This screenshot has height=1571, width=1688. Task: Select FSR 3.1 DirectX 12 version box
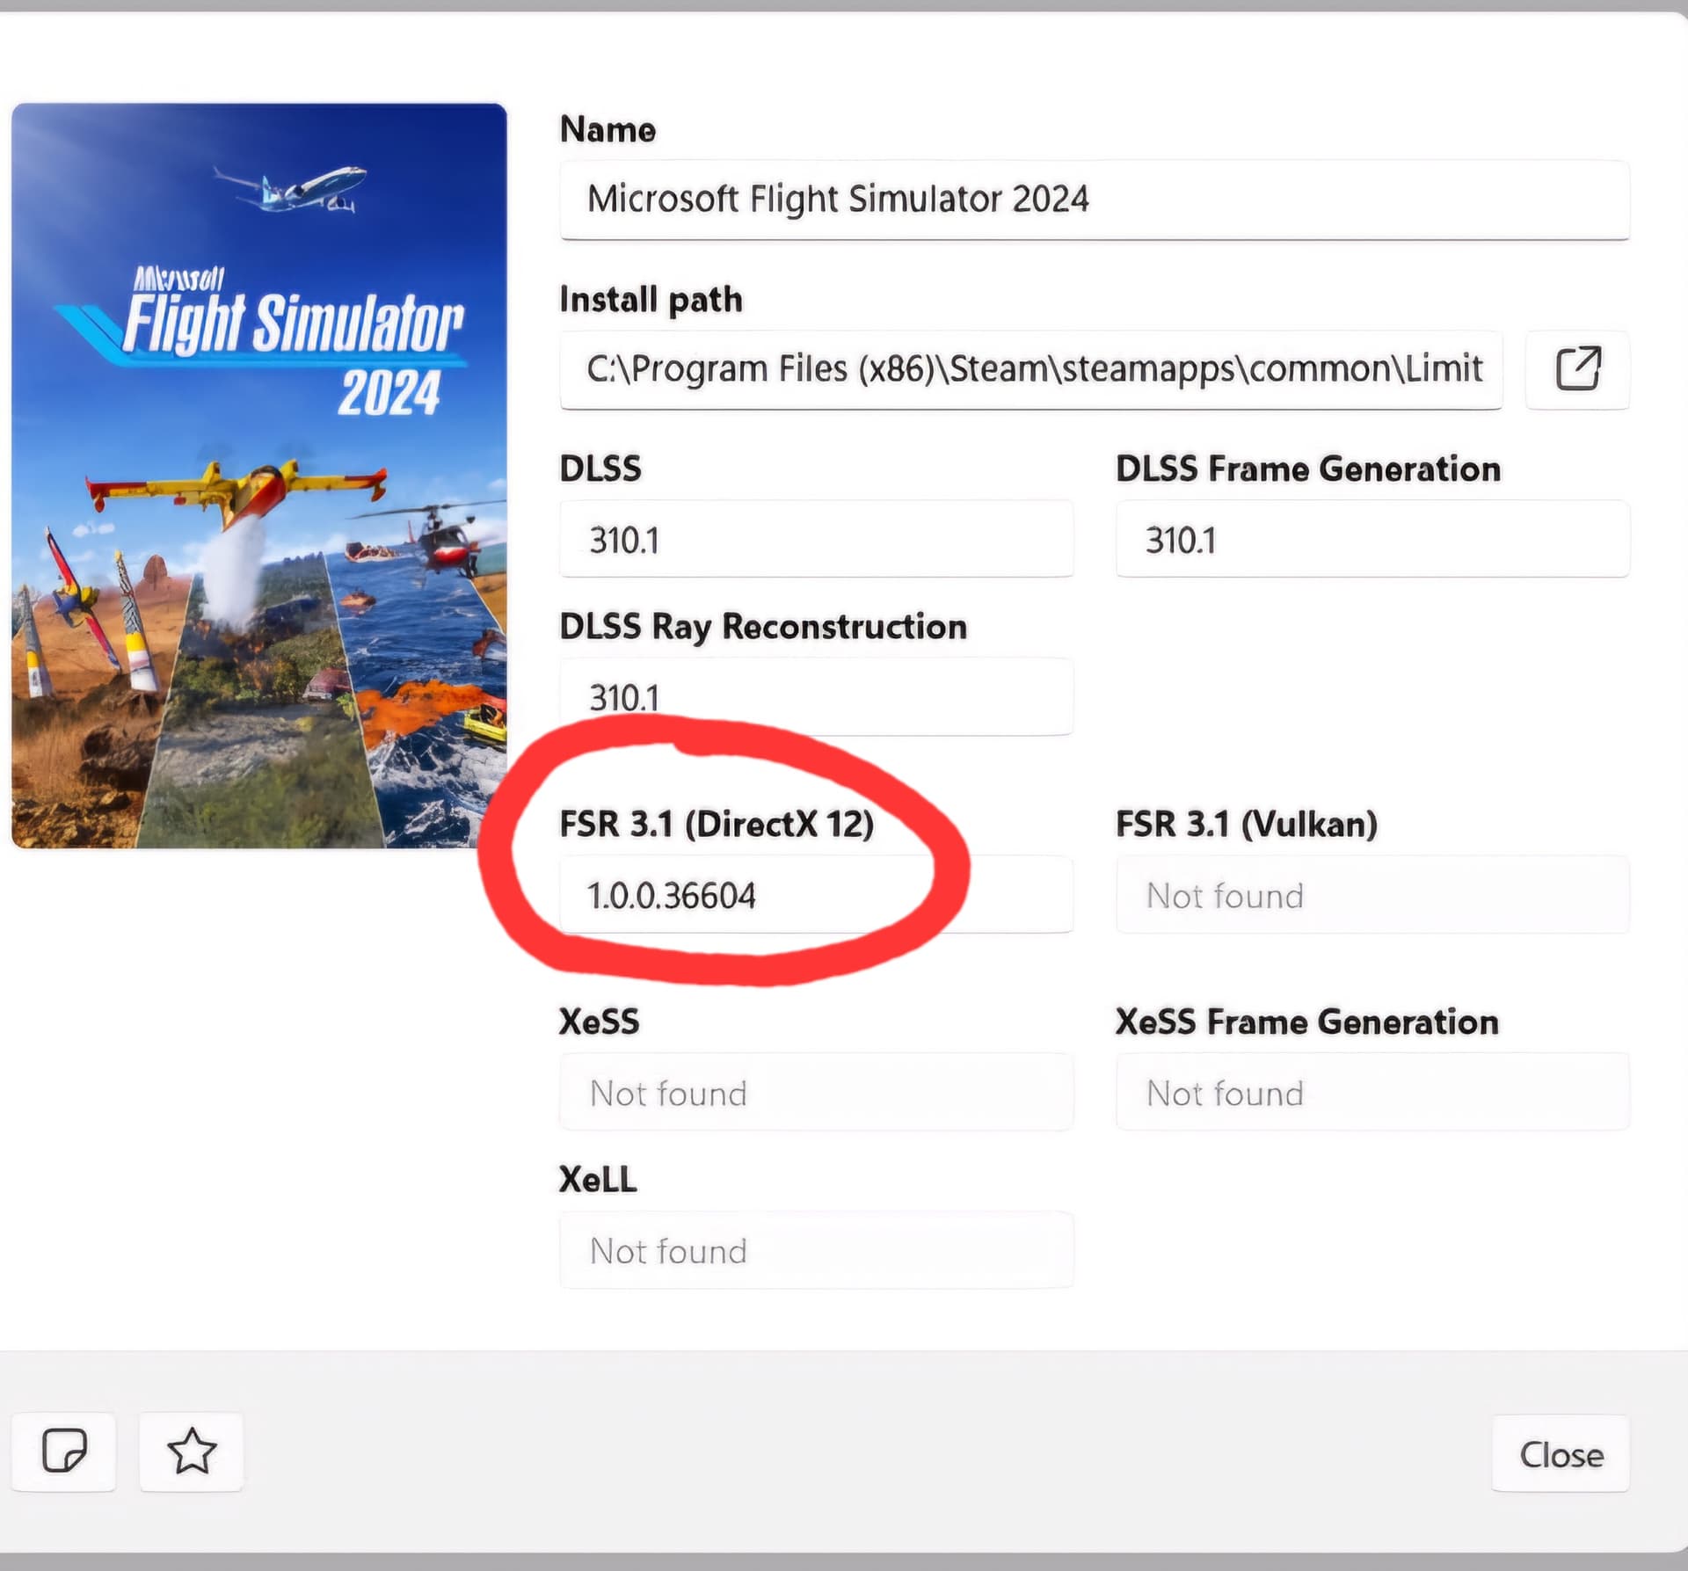816,895
